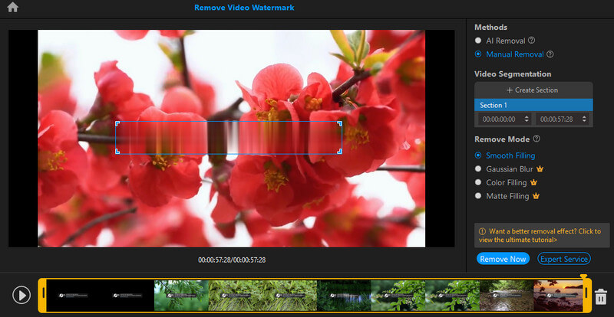Choose Color Filling remove mode
Image resolution: width=614 pixels, height=317 pixels.
479,183
